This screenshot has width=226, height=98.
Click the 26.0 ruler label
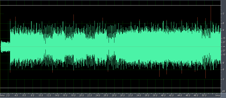pyautogui.click(x=106, y=95)
